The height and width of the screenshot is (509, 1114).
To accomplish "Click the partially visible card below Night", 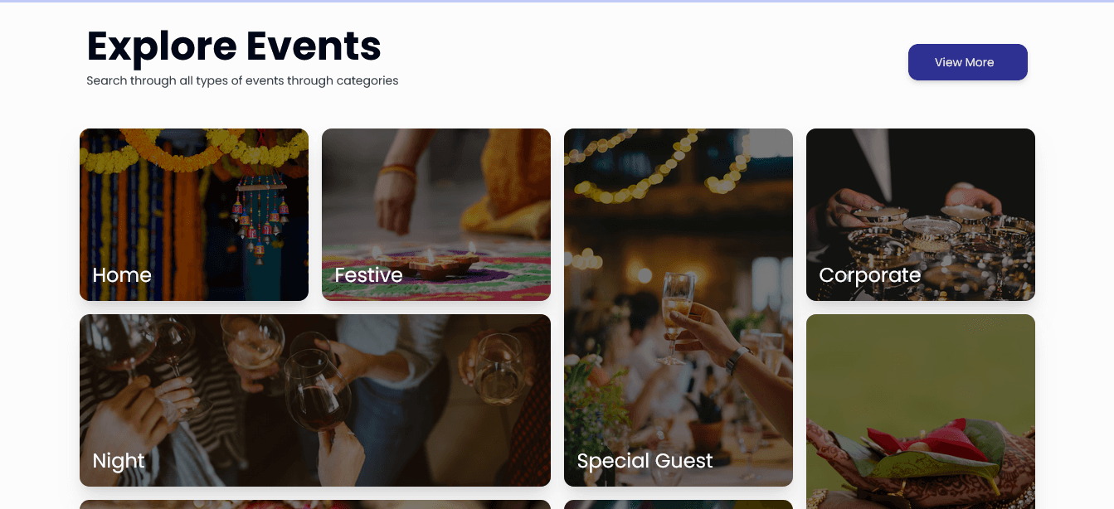I will [x=314, y=504].
